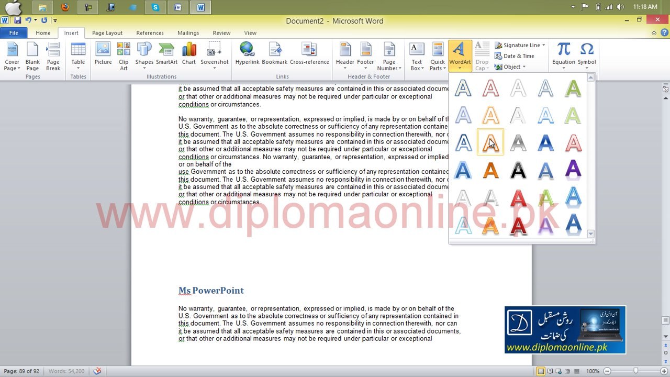Choose the highlighted orange outline WordArt style
Screen dimensions: 670x377
[490, 142]
